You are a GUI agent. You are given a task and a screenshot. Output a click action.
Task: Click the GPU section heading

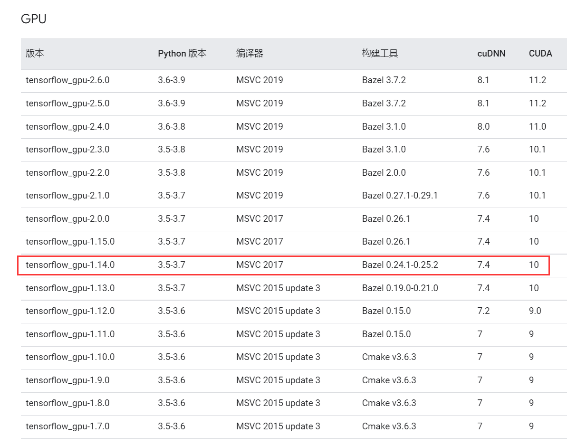[34, 19]
